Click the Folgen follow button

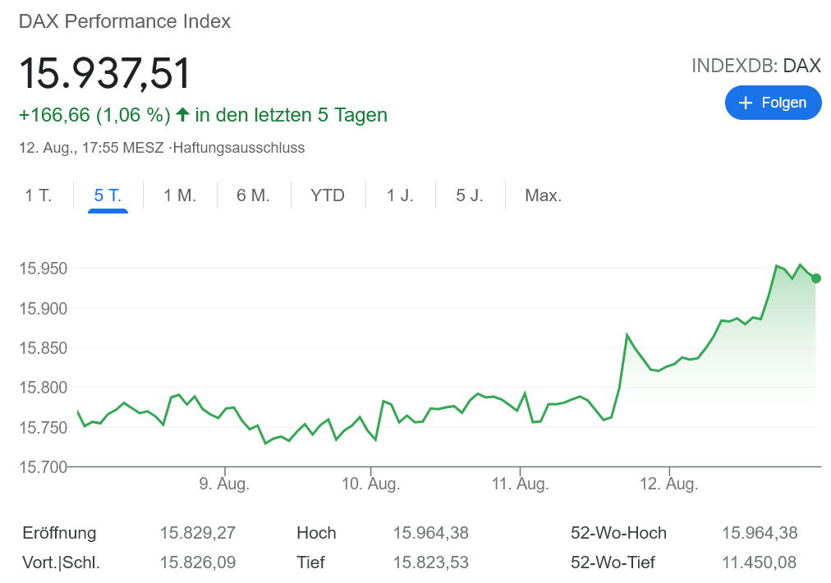point(773,103)
